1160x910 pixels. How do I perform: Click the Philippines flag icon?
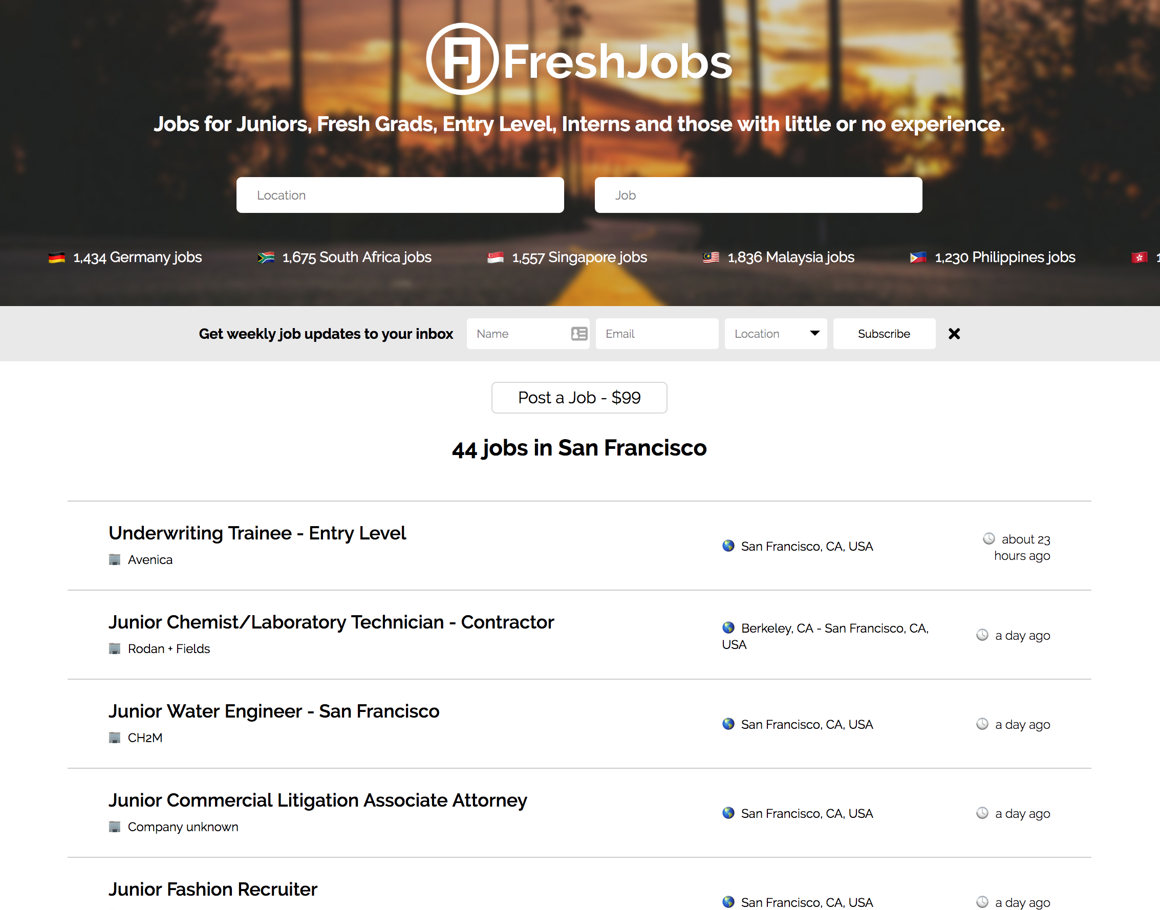coord(917,257)
